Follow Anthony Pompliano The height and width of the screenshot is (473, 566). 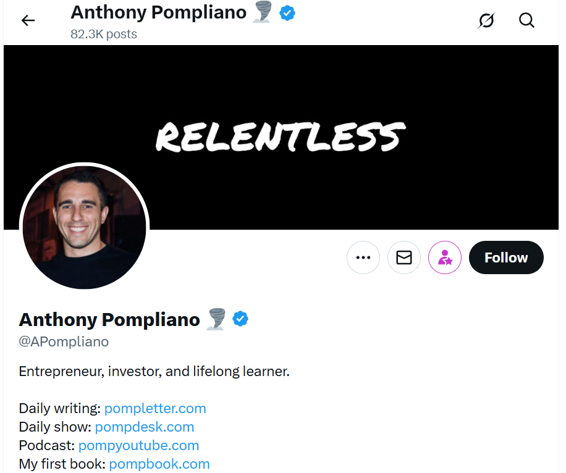[x=506, y=257]
